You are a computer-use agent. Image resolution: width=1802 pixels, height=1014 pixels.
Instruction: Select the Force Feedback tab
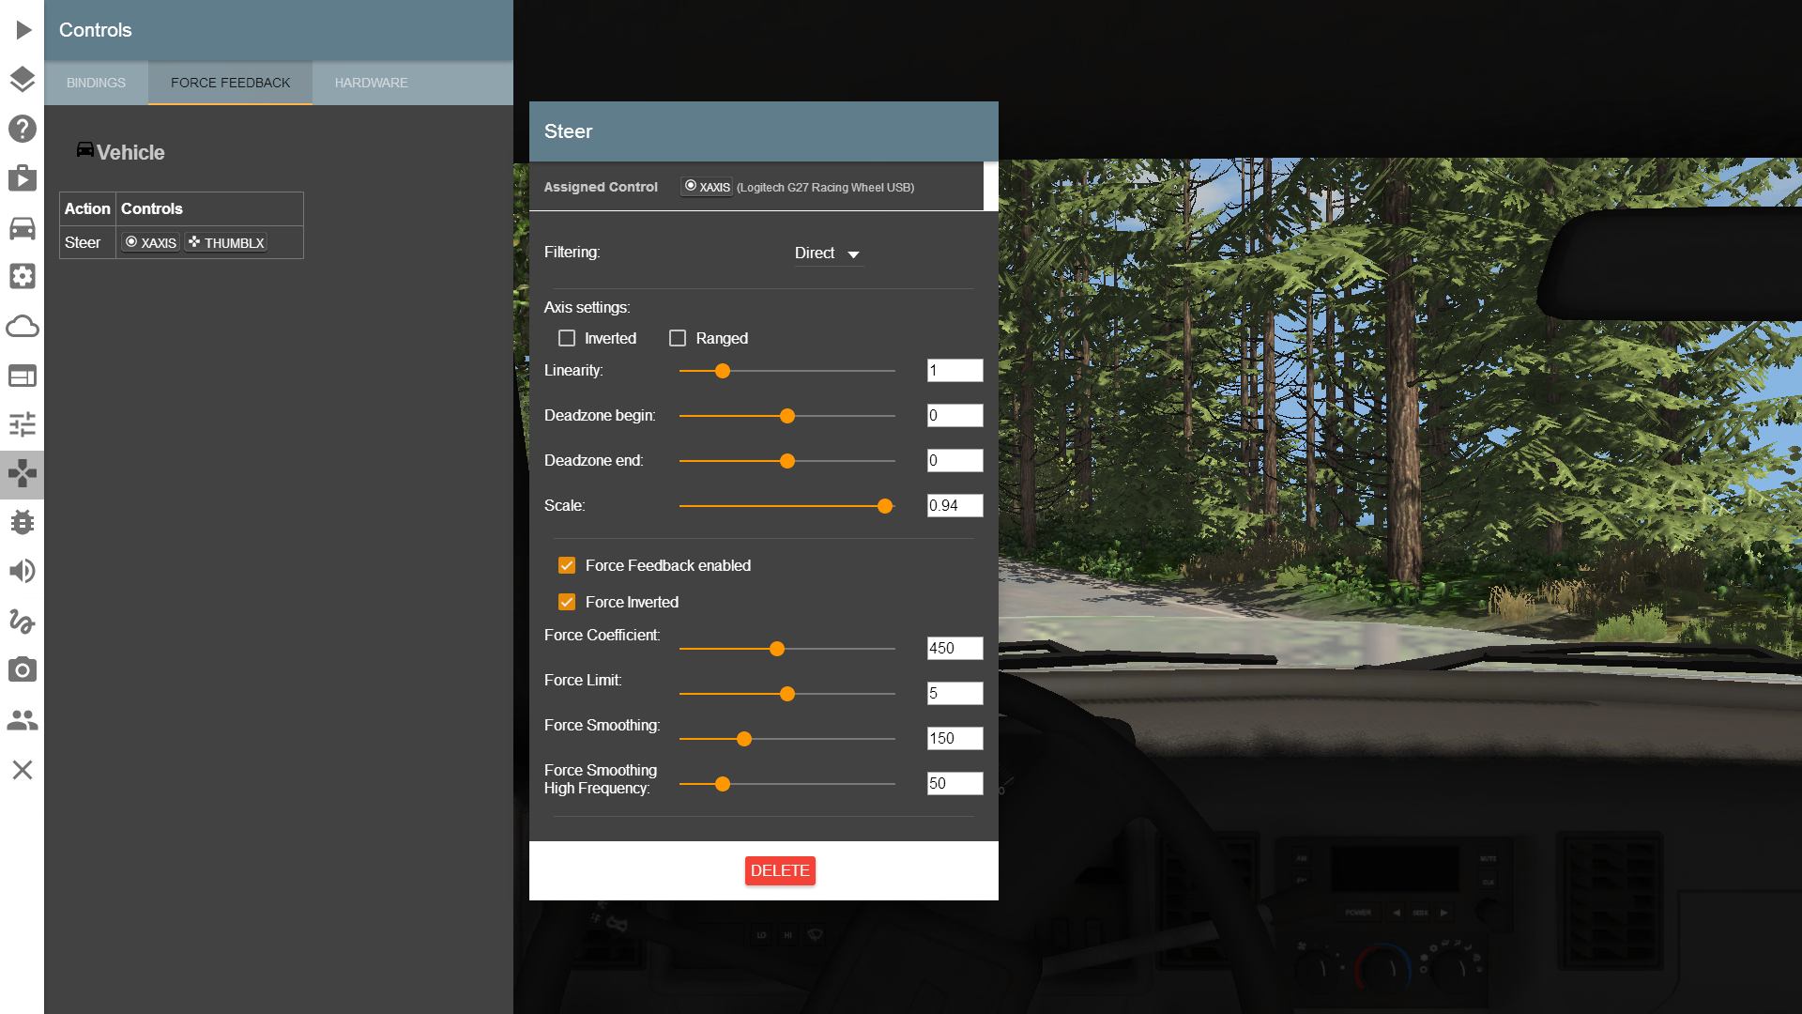(231, 83)
